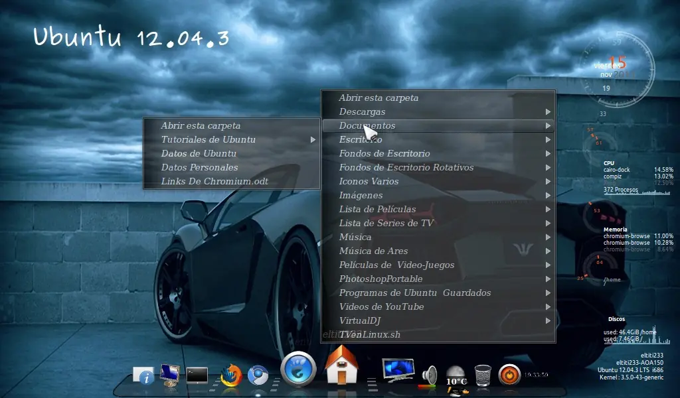Viewport: 680px width, 398px height.
Task: Click the 372 Procesos text in Conky
Action: click(x=621, y=190)
